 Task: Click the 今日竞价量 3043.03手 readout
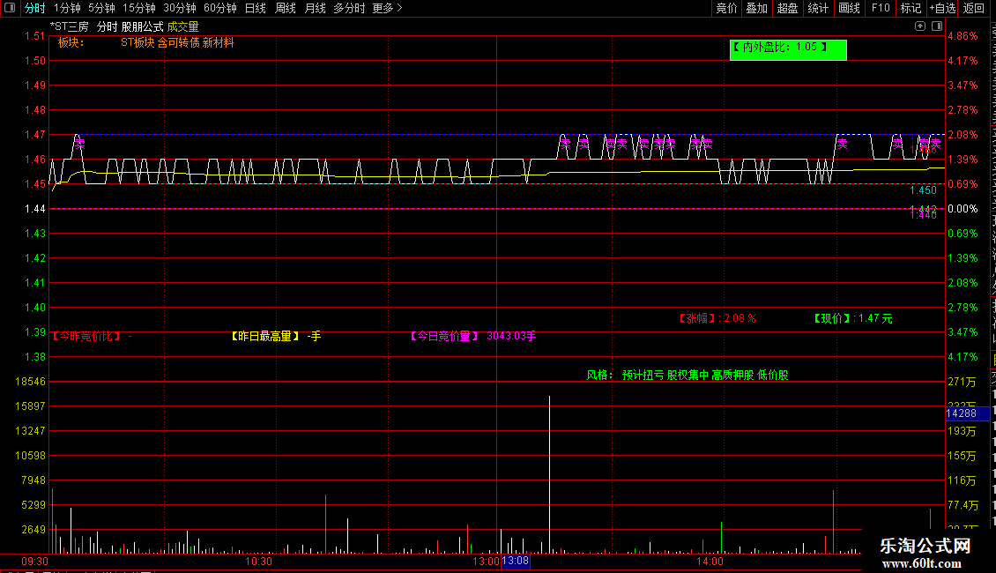pyautogui.click(x=473, y=336)
